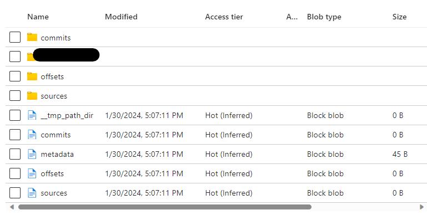Click the offsets blob file icon

coord(32,173)
